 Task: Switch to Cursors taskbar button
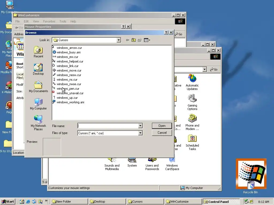(145, 202)
